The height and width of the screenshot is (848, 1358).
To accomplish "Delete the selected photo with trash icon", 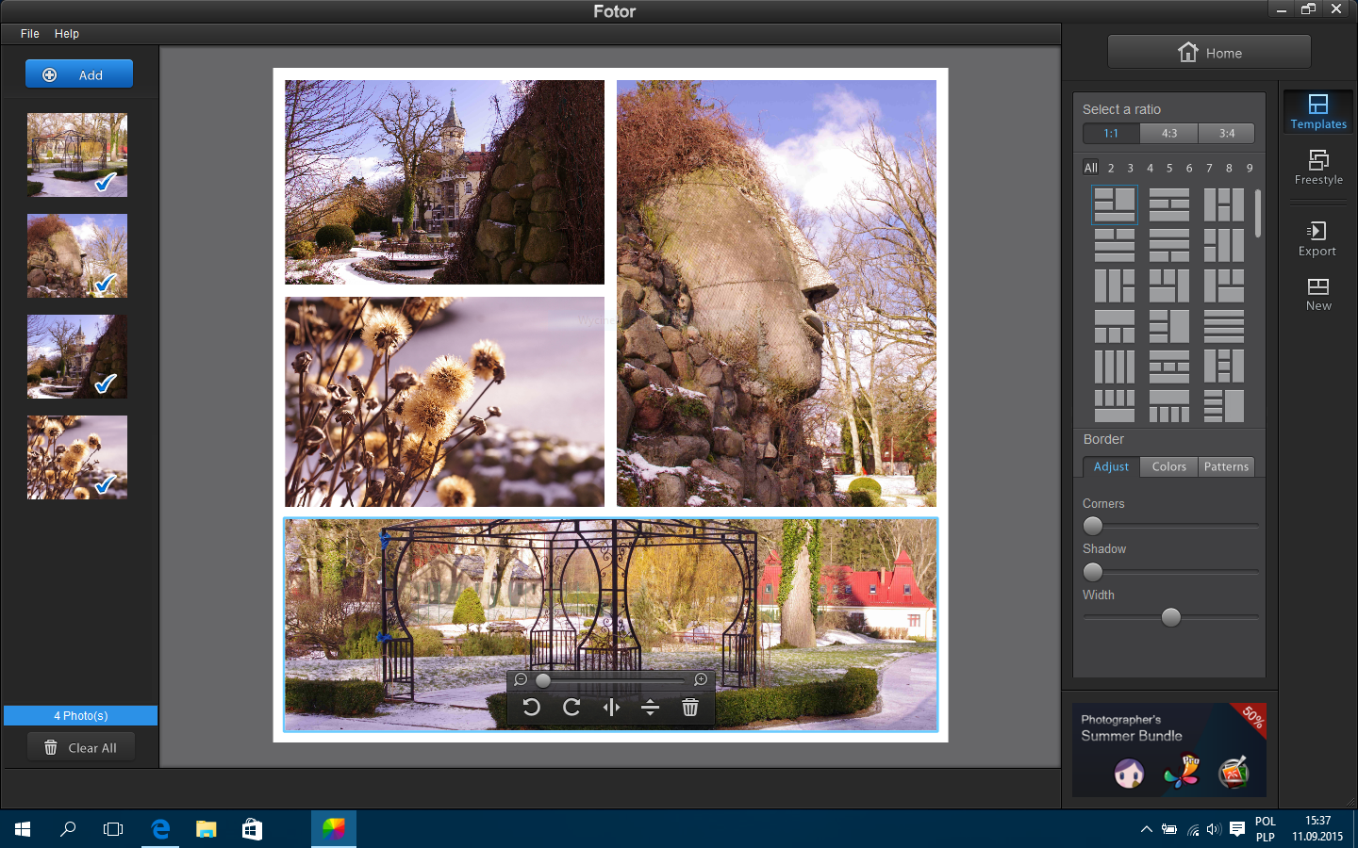I will (690, 708).
